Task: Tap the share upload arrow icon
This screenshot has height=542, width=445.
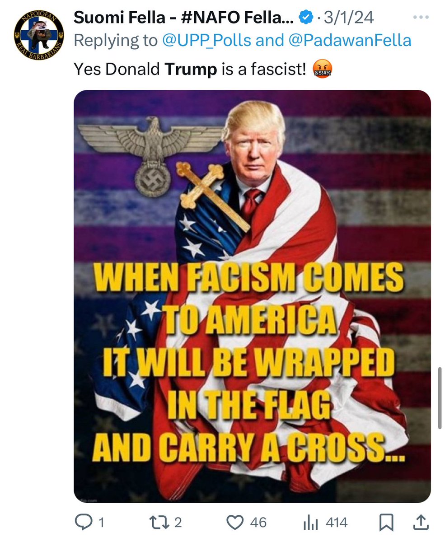Action: 421,523
